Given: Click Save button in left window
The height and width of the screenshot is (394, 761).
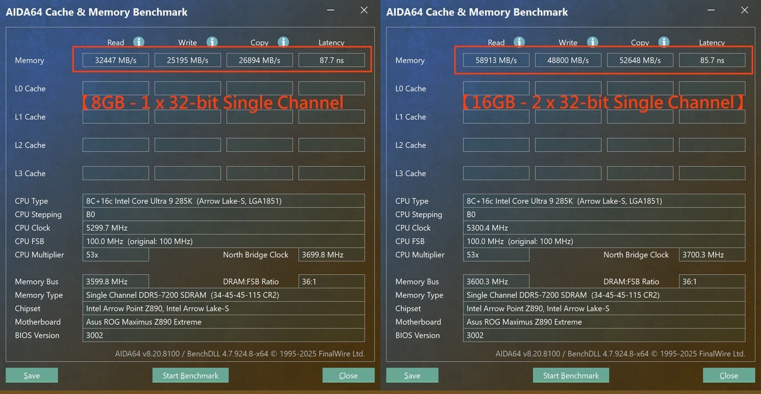Looking at the screenshot, I should tap(32, 375).
